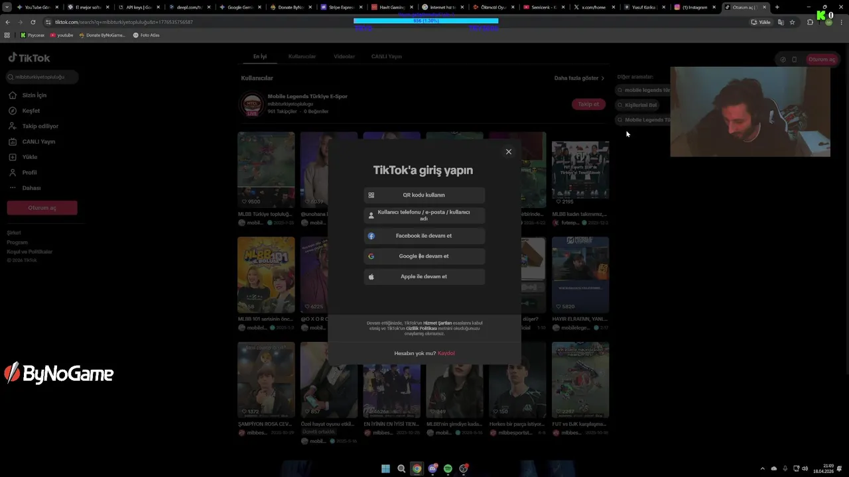The width and height of the screenshot is (849, 477).
Task: Click the TikTok logo
Action: (29, 58)
